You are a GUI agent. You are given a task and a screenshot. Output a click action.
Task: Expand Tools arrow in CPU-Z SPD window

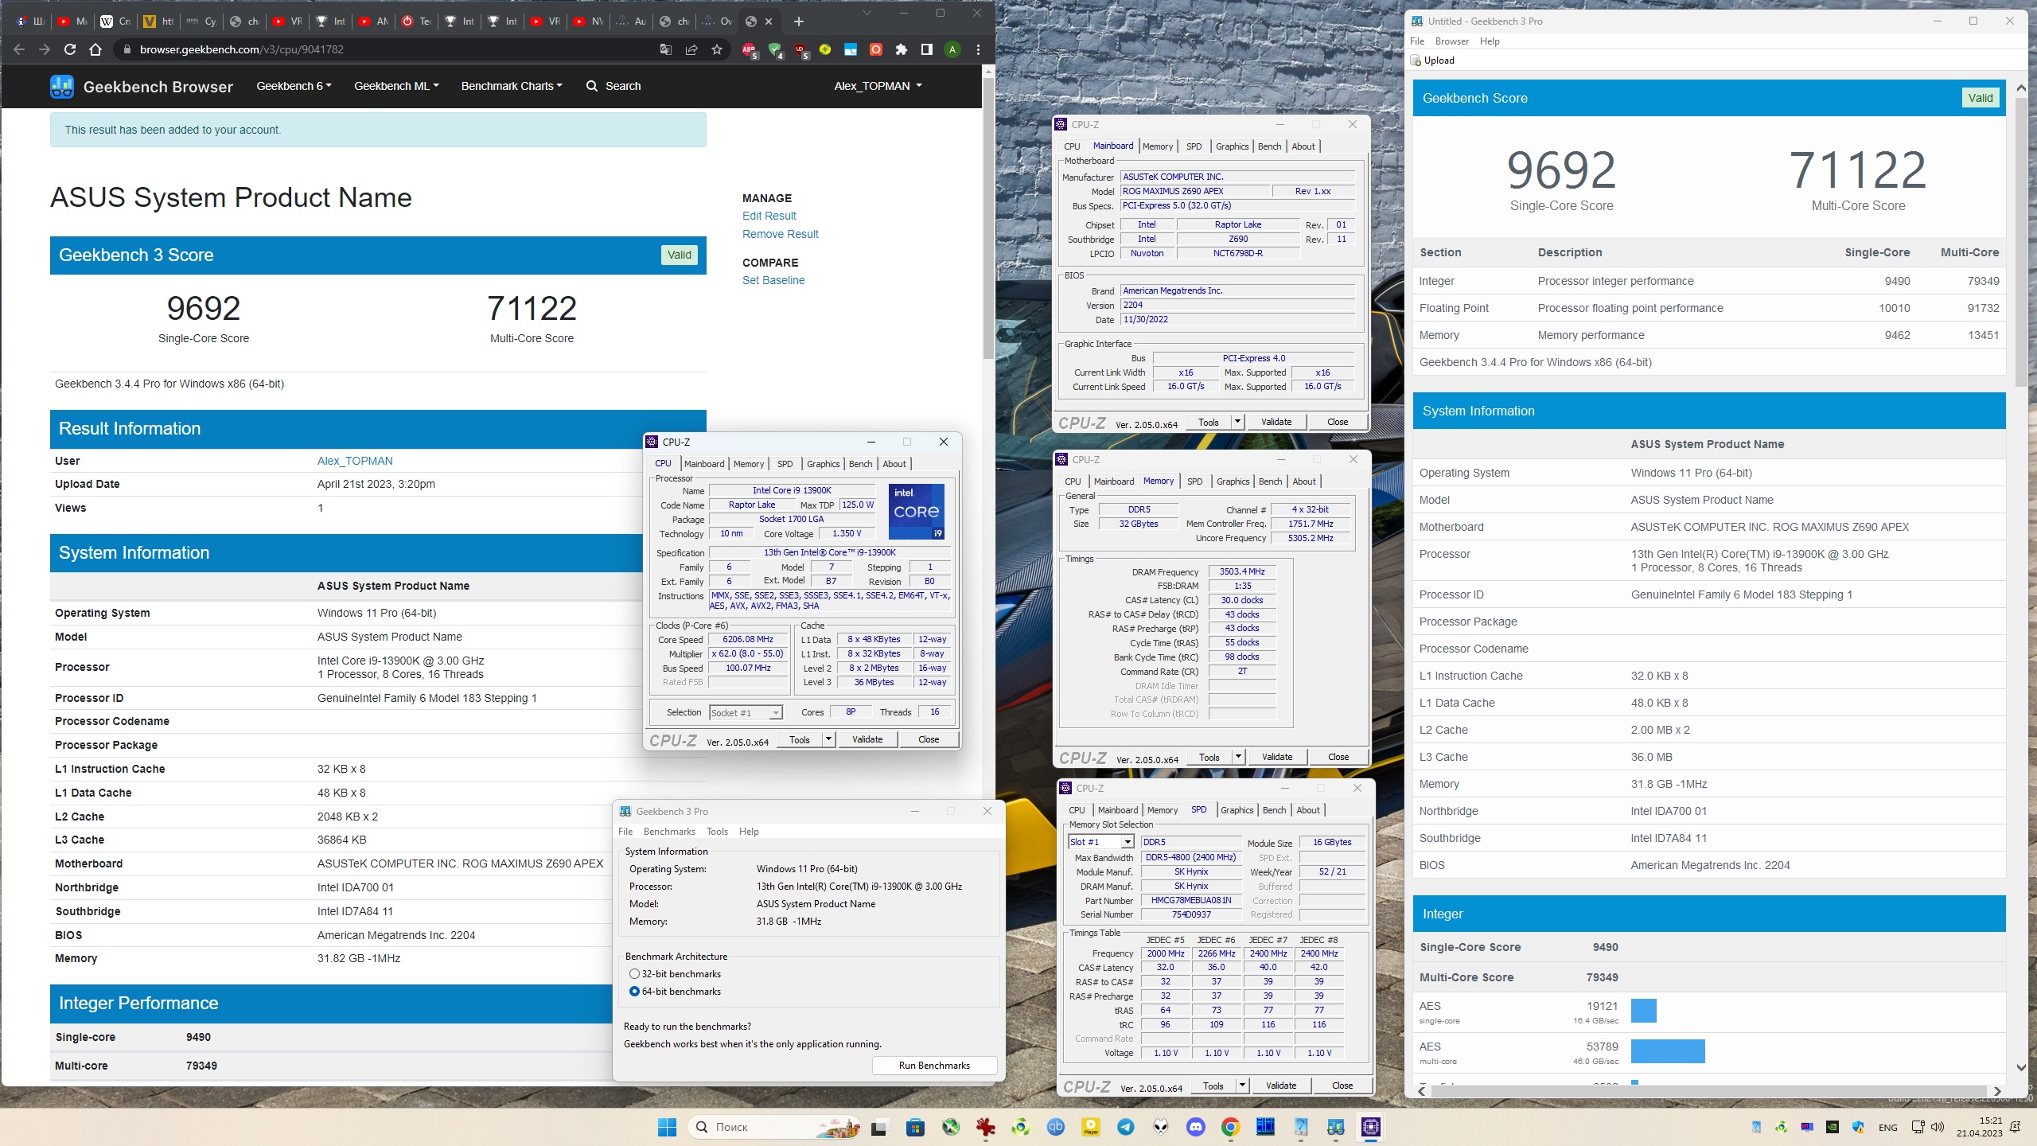coord(1242,1086)
